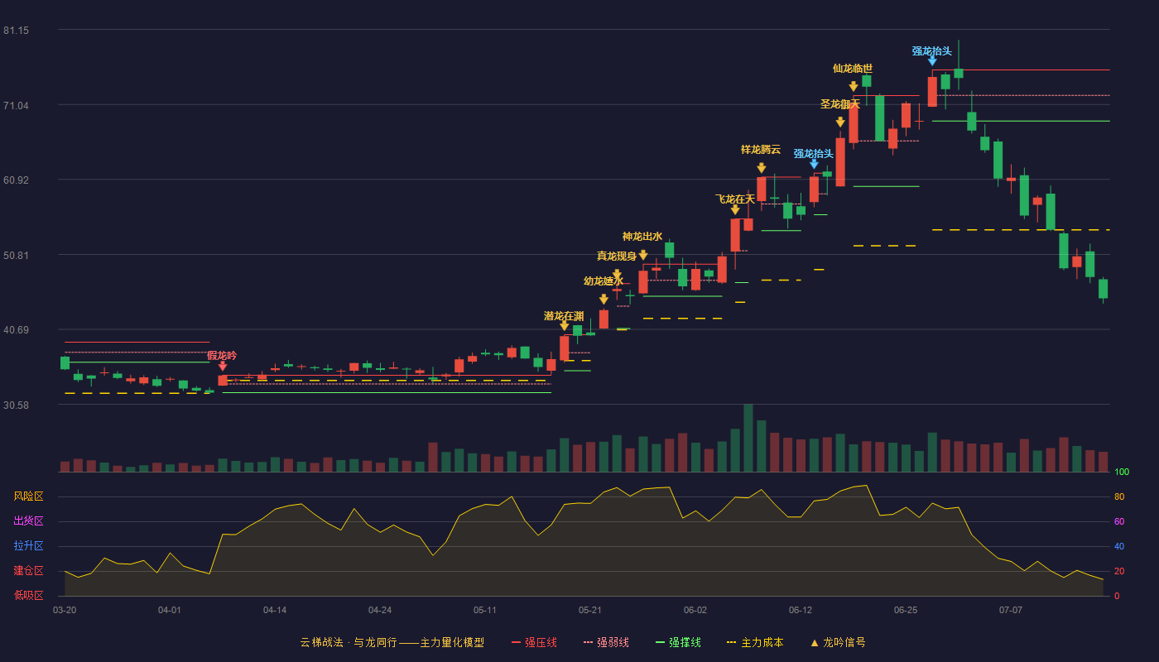Click the green 100 indicator axis value
The width and height of the screenshot is (1159, 662).
pos(1121,472)
